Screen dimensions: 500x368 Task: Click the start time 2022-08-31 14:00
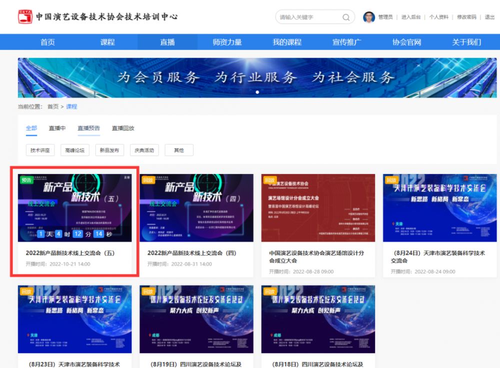click(x=179, y=264)
